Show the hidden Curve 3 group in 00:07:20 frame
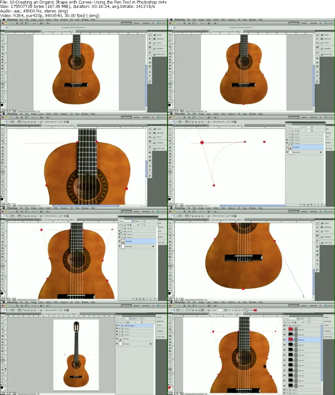This screenshot has width=335, height=395. tap(287, 134)
